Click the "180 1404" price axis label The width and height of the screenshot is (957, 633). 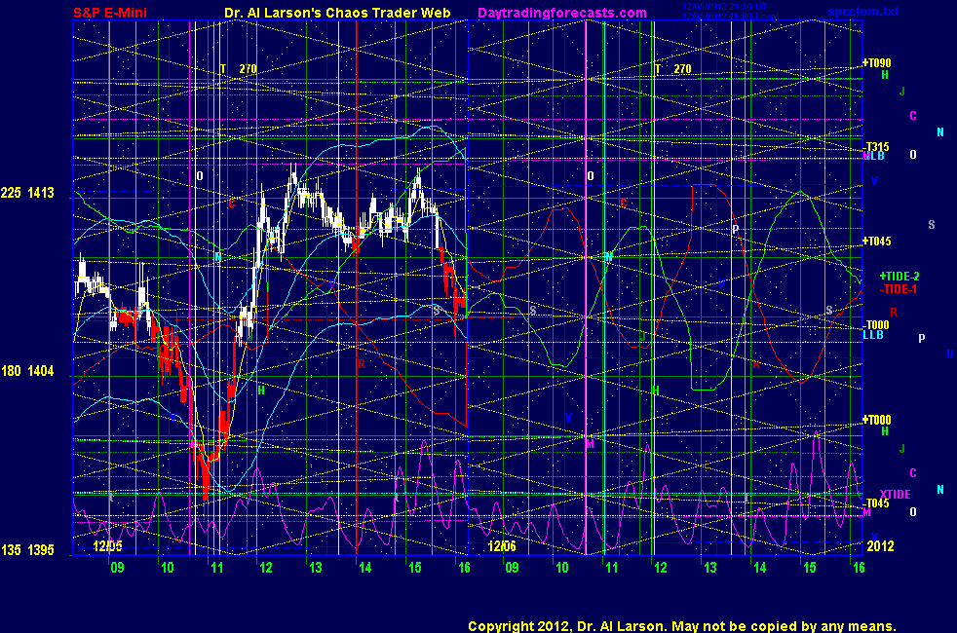click(x=27, y=371)
